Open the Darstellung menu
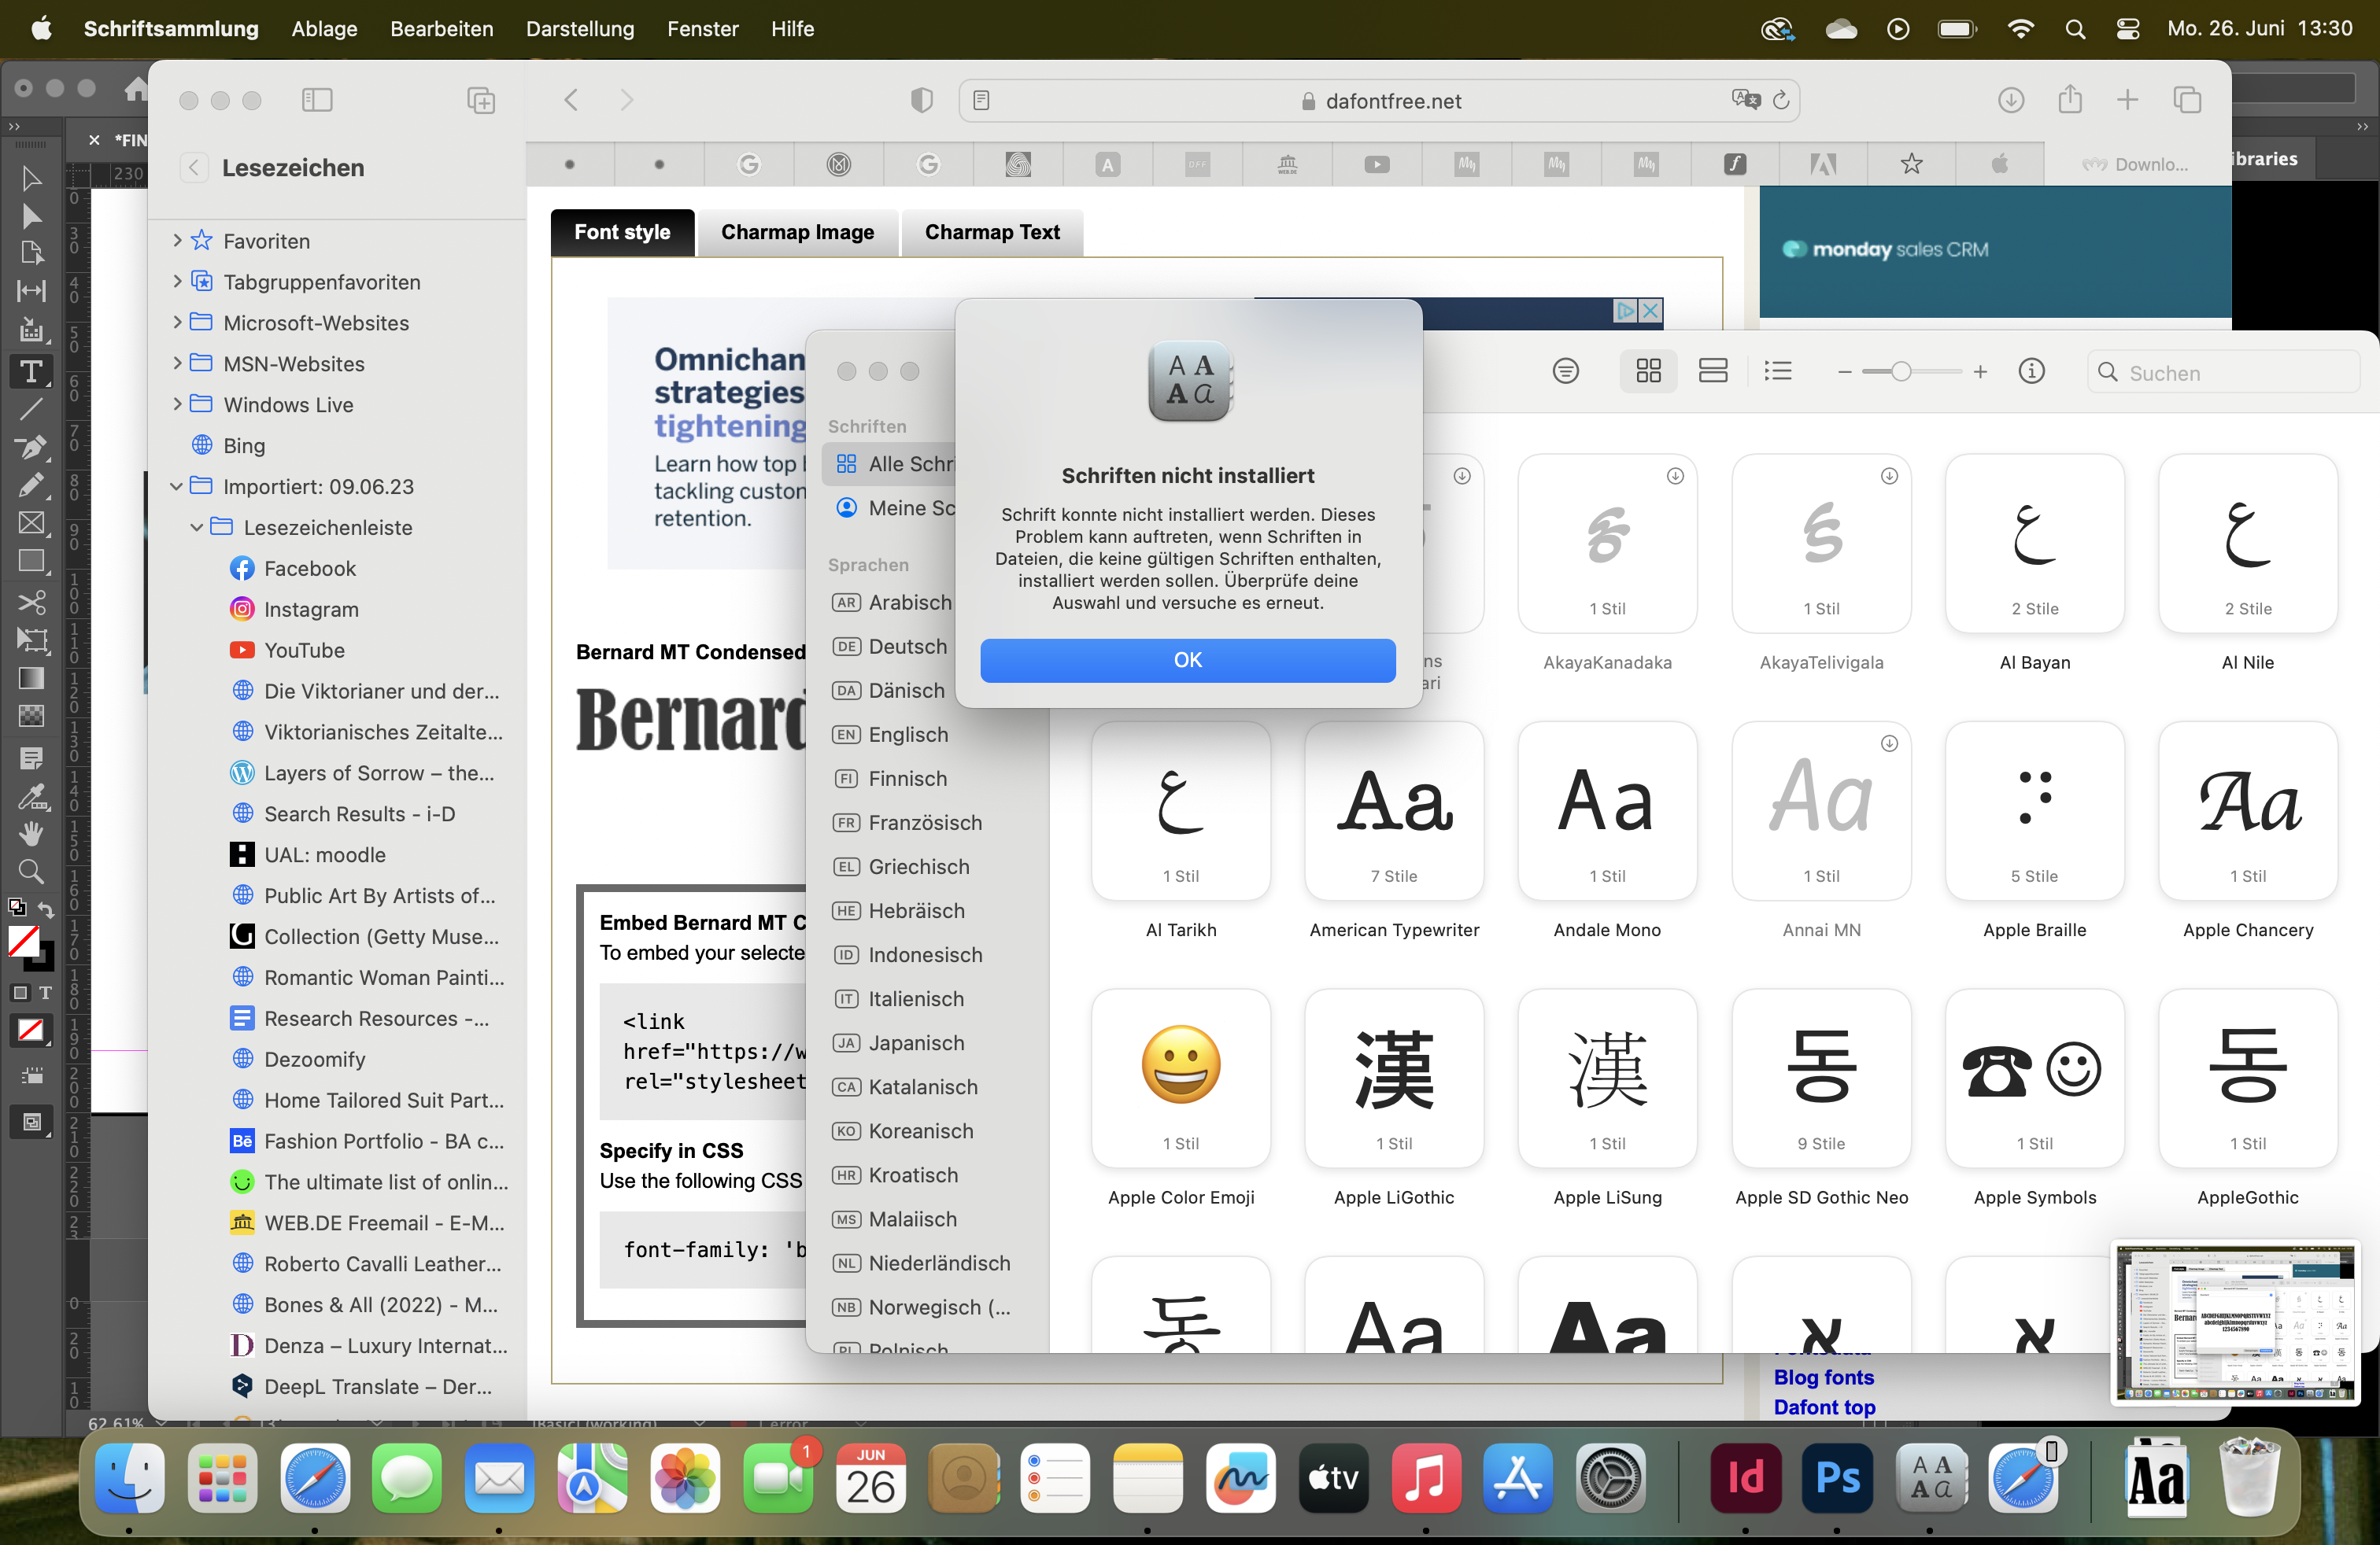Viewport: 2380px width, 1545px height. (x=579, y=29)
